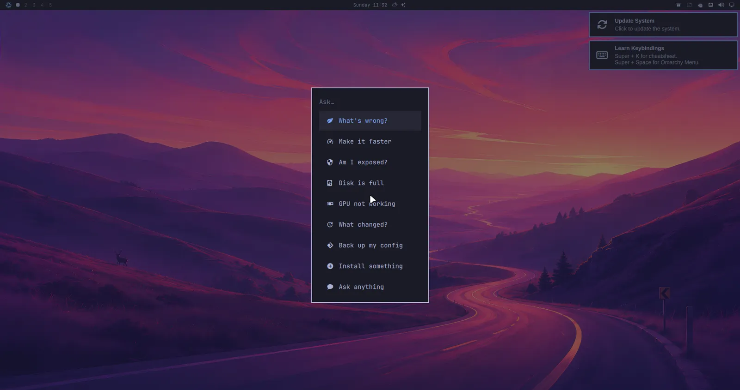Select "Disk is full" item
Viewport: 740px width, 390px height.
[370, 183]
